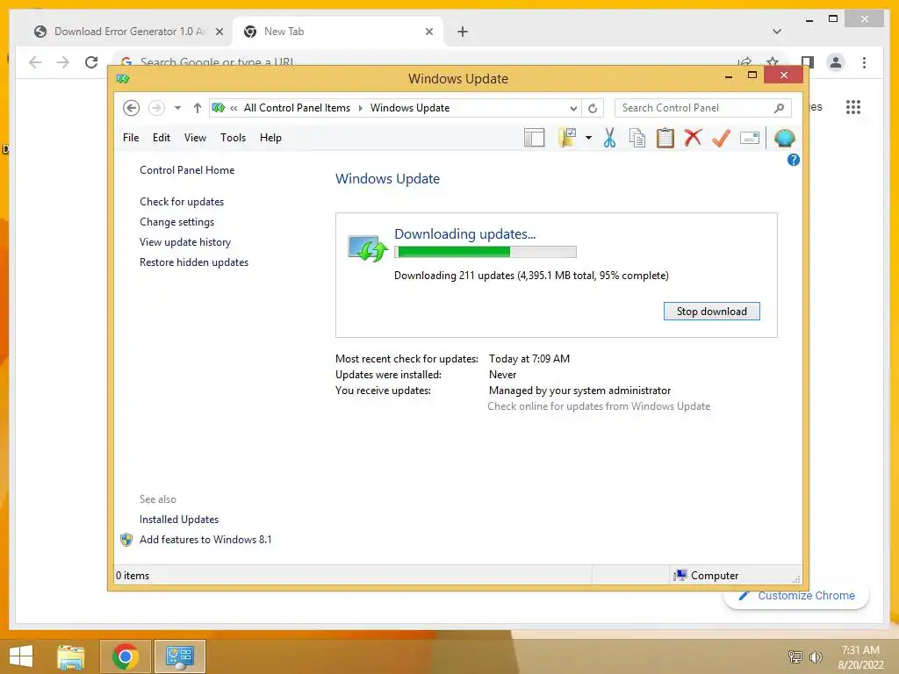Click the orange checkmark Properties icon
Viewport: 899px width, 674px height.
tap(721, 138)
